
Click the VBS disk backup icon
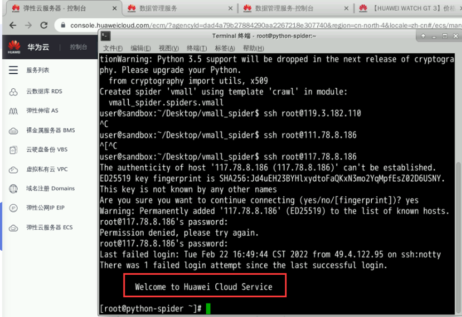click(x=13, y=150)
